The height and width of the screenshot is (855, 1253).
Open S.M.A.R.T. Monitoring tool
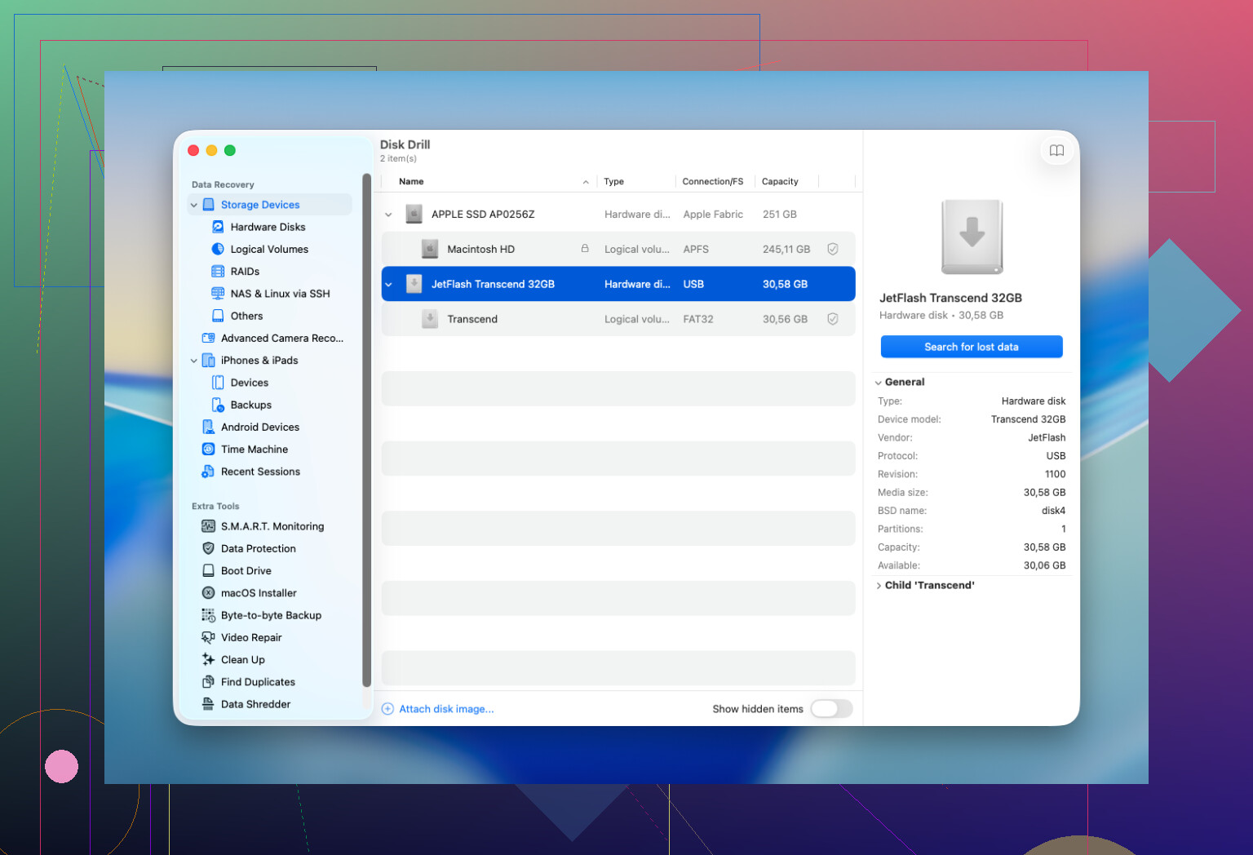tap(272, 526)
